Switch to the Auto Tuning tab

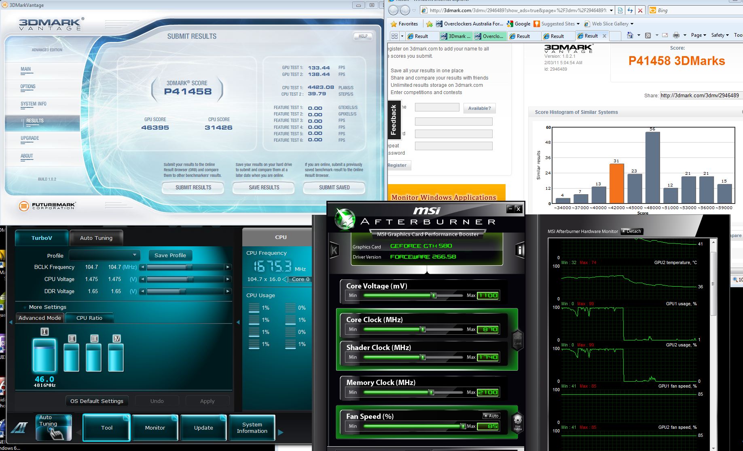(96, 238)
